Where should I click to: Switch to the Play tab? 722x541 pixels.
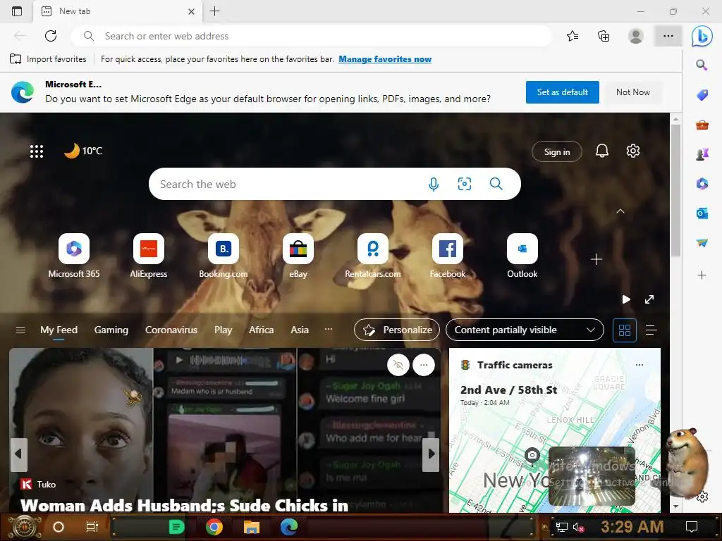coord(223,330)
